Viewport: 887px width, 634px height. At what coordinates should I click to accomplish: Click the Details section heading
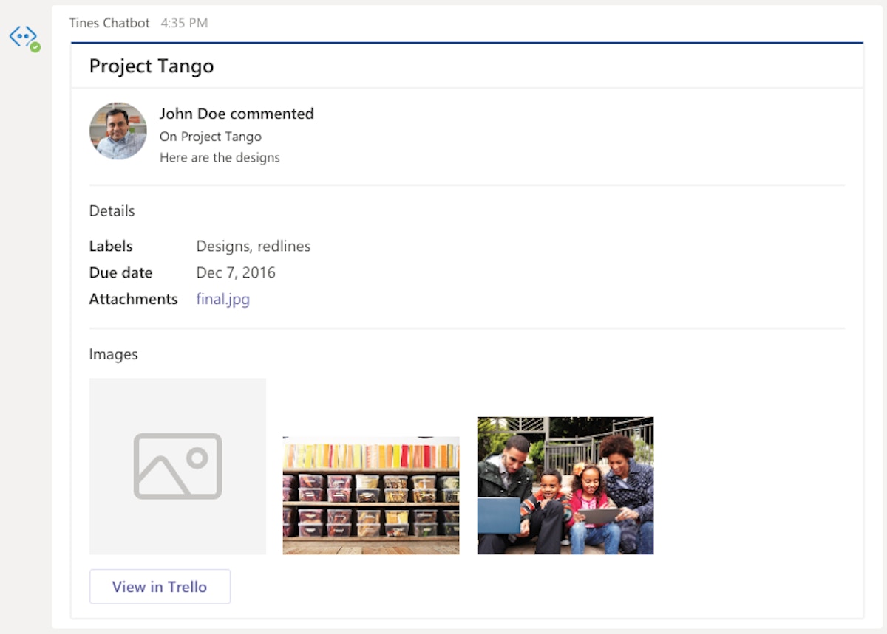pos(112,211)
